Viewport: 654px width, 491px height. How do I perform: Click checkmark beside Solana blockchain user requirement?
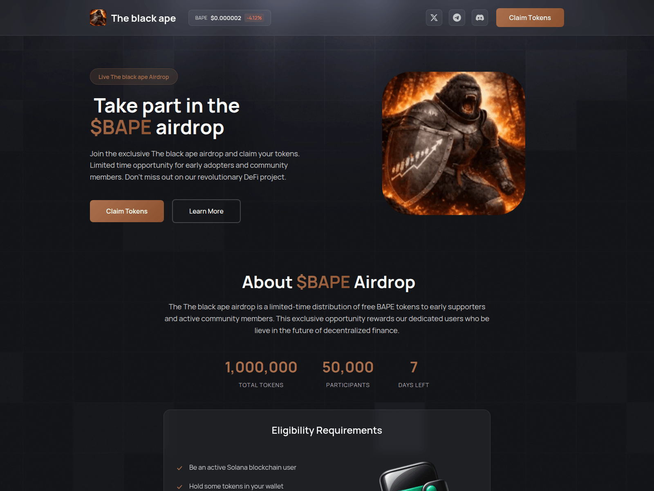179,468
